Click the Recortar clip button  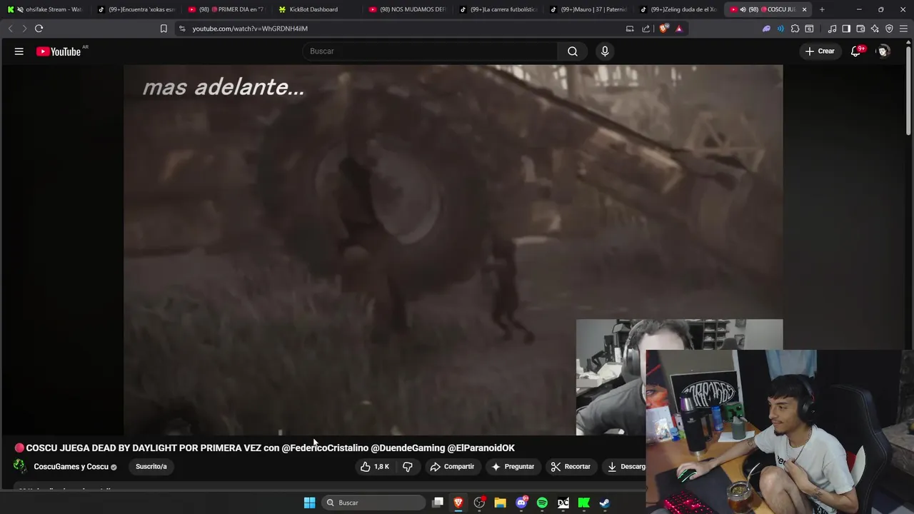pos(571,467)
